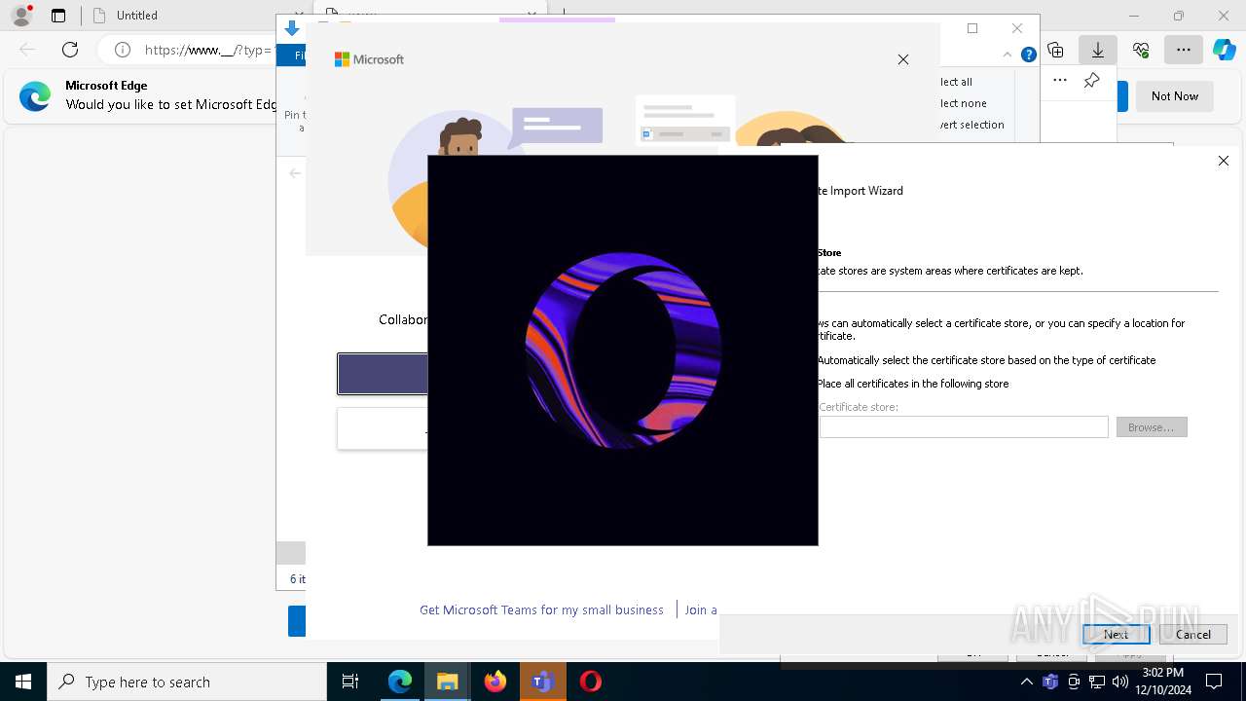Open the Action Center notifications
1246x701 pixels.
pyautogui.click(x=1214, y=682)
